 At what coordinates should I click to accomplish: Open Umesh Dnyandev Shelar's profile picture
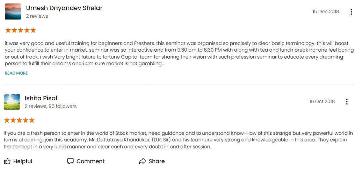(13, 11)
